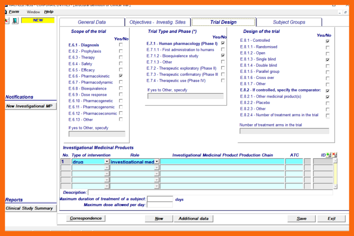Open the third row Role dropdown
The image size is (354, 236).
click(157, 173)
